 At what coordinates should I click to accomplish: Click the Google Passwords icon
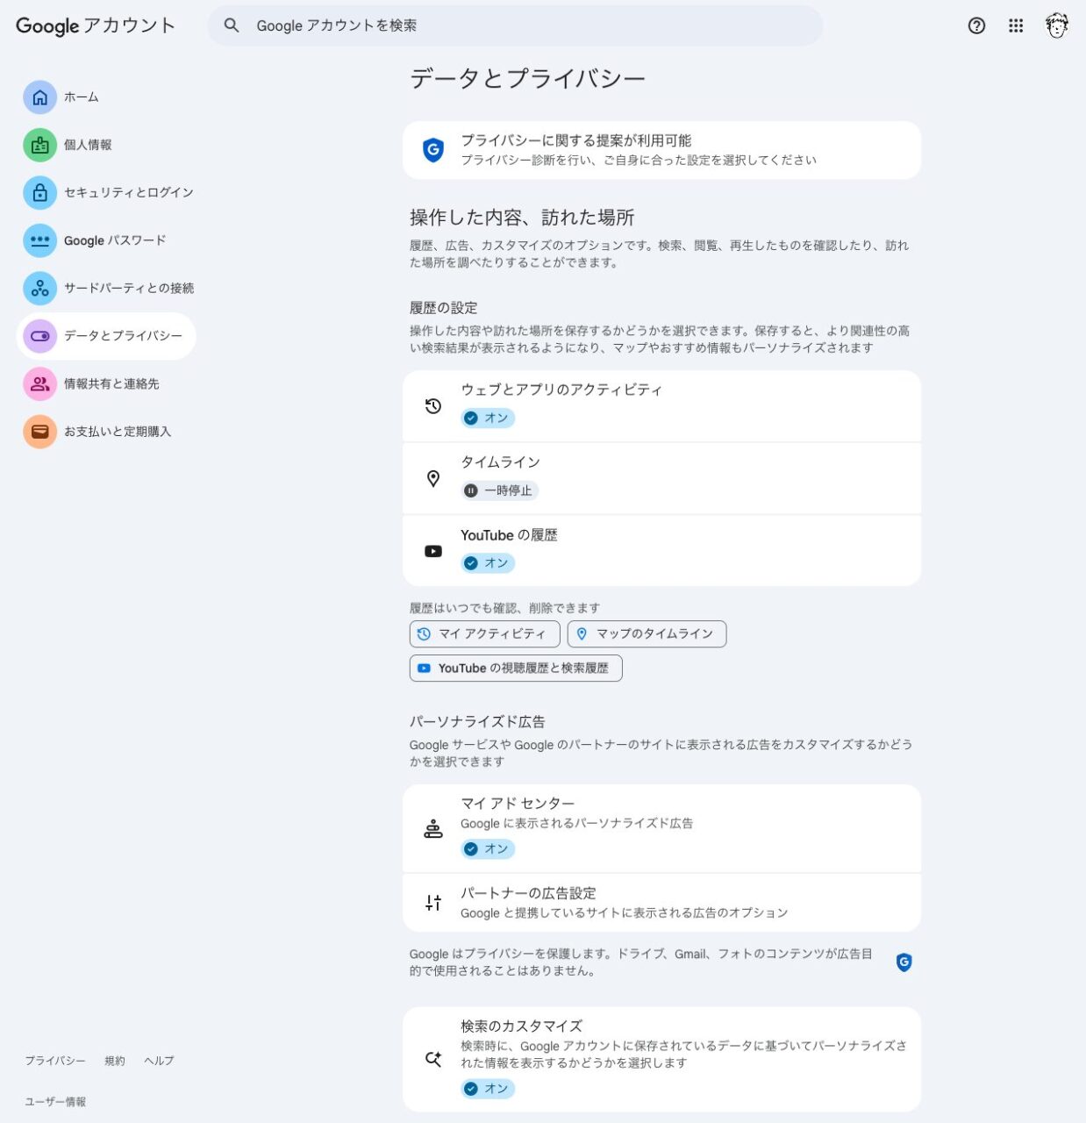pyautogui.click(x=39, y=240)
